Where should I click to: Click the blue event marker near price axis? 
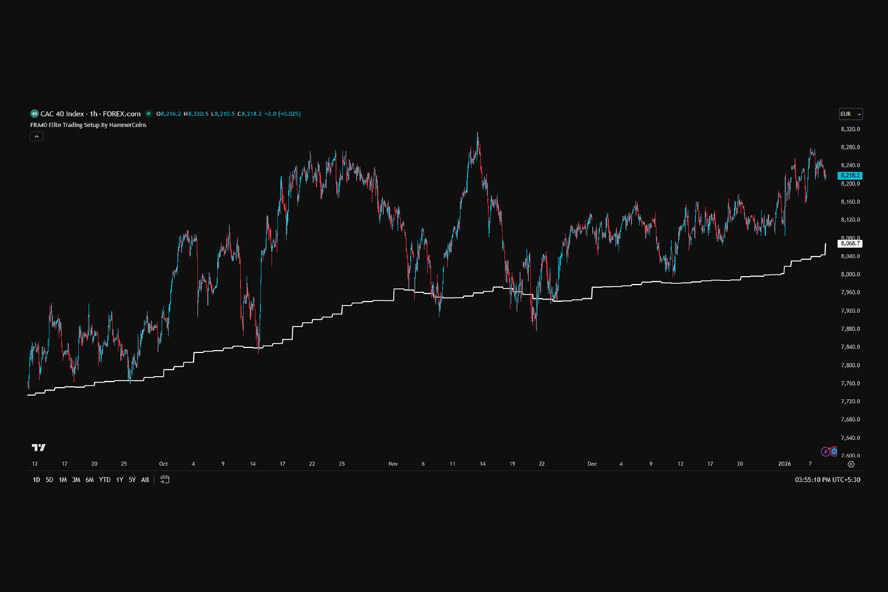point(835,451)
